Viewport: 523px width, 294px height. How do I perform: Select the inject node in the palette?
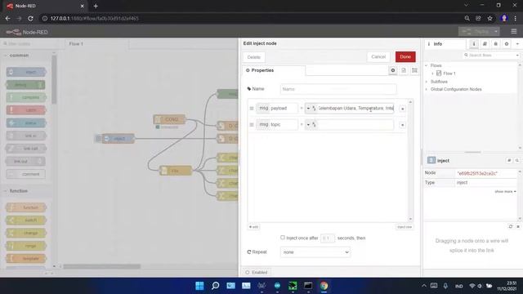pyautogui.click(x=26, y=72)
